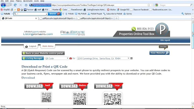Switch to the QR Code tab
194x109 pixels.
pyautogui.click(x=19, y=18)
